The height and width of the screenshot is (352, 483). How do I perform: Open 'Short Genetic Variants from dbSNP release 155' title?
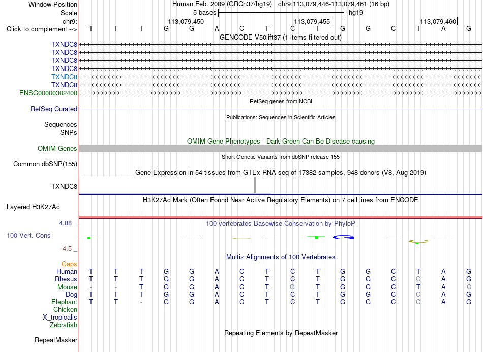[281, 157]
